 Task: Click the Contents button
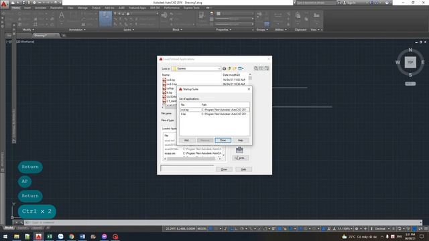(240, 158)
